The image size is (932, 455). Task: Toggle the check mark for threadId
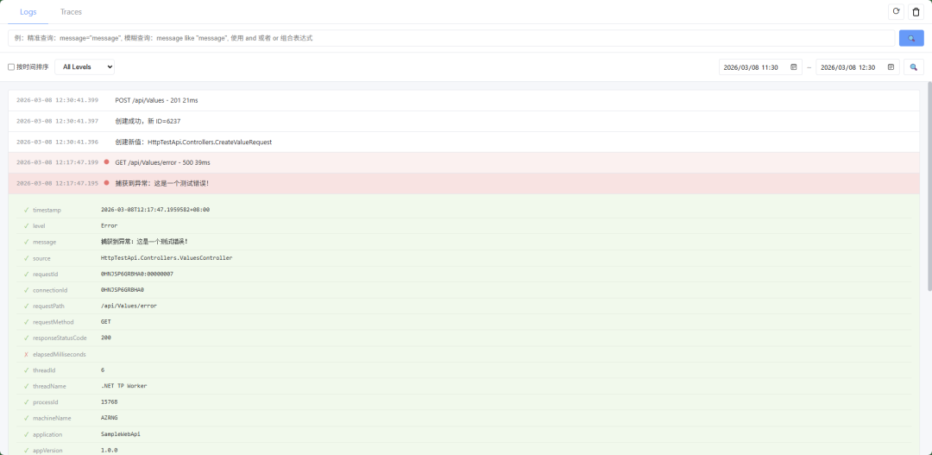(26, 370)
